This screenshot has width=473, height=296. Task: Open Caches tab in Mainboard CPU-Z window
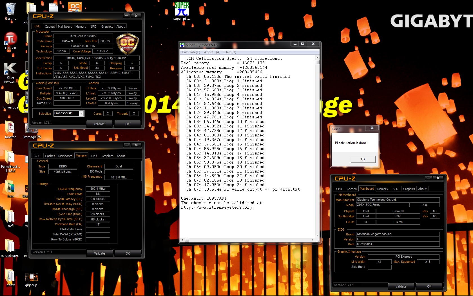pyautogui.click(x=351, y=189)
